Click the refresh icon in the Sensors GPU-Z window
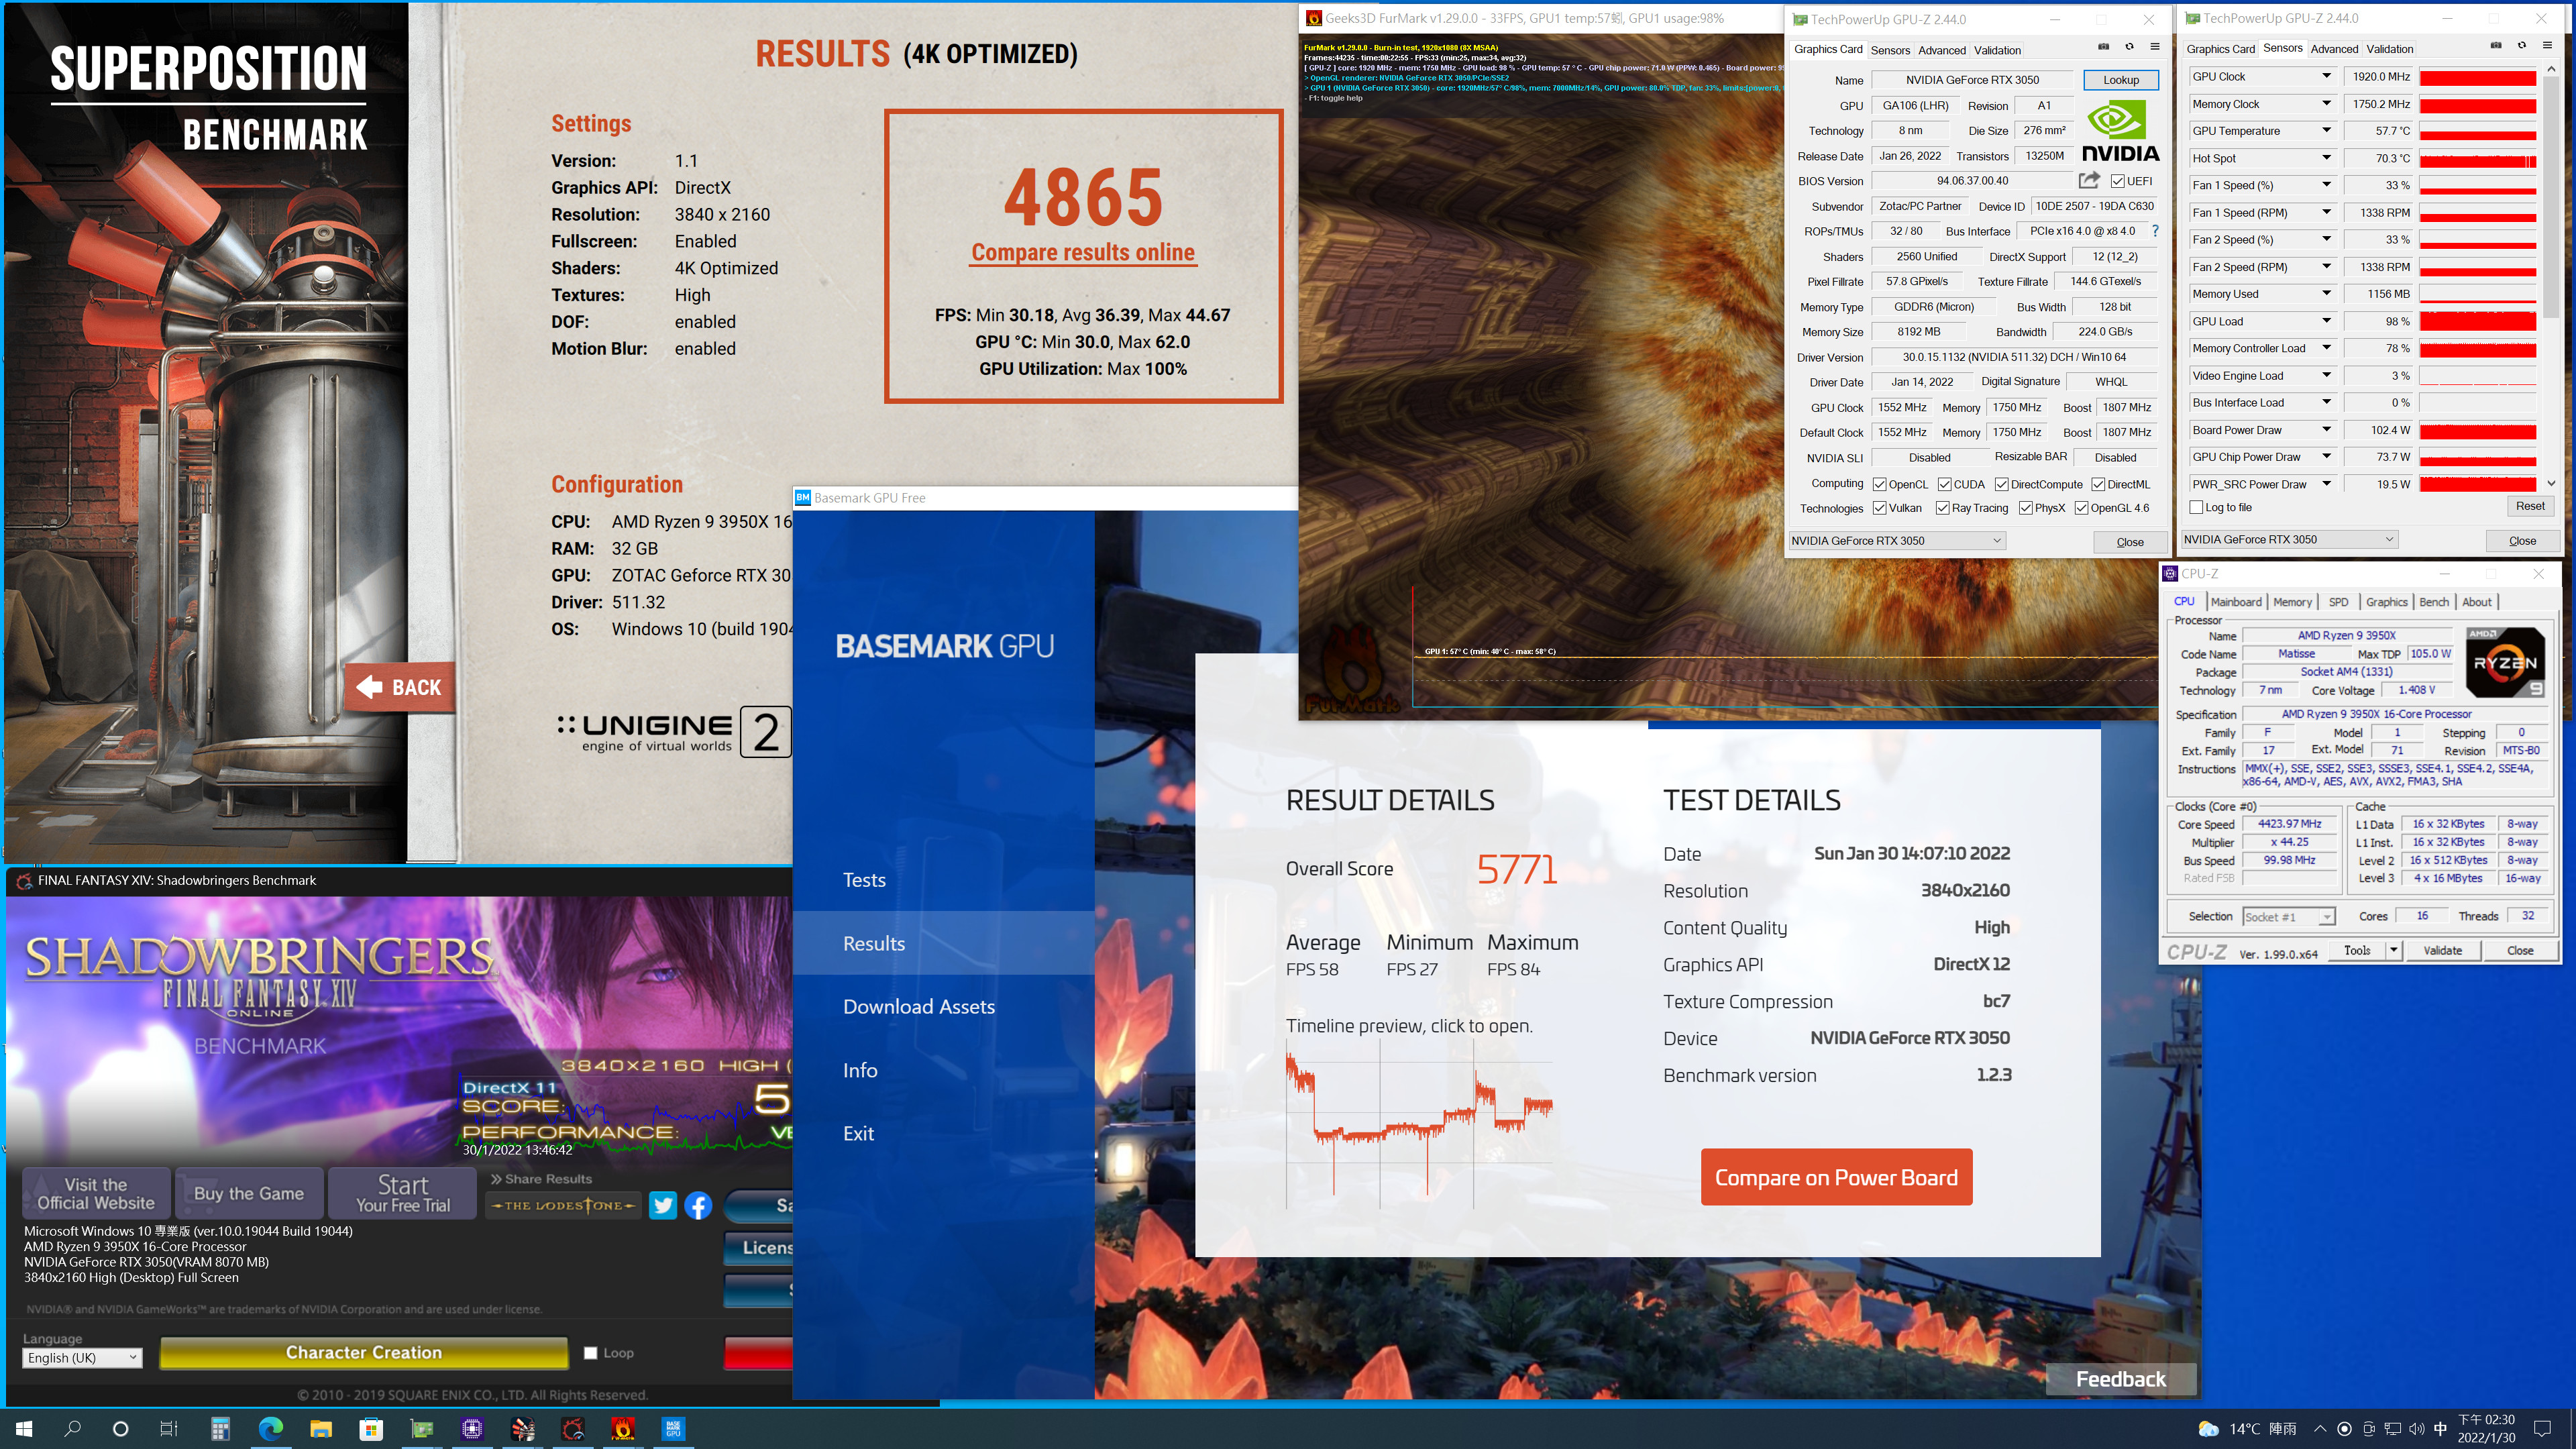 (x=2521, y=46)
